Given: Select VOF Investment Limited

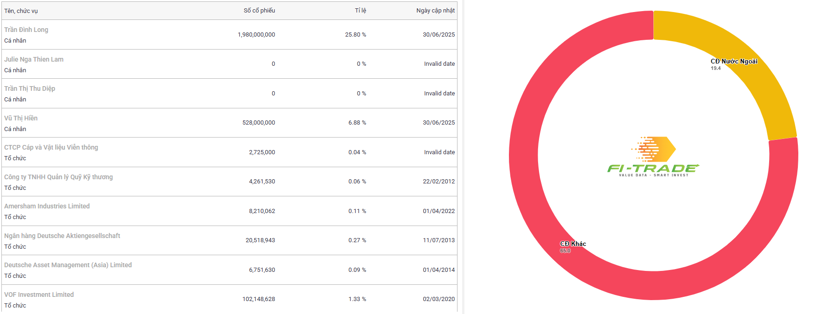Looking at the screenshot, I should pyautogui.click(x=39, y=295).
